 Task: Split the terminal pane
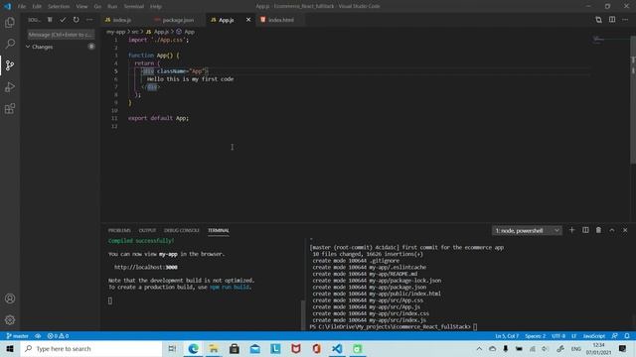pos(585,230)
